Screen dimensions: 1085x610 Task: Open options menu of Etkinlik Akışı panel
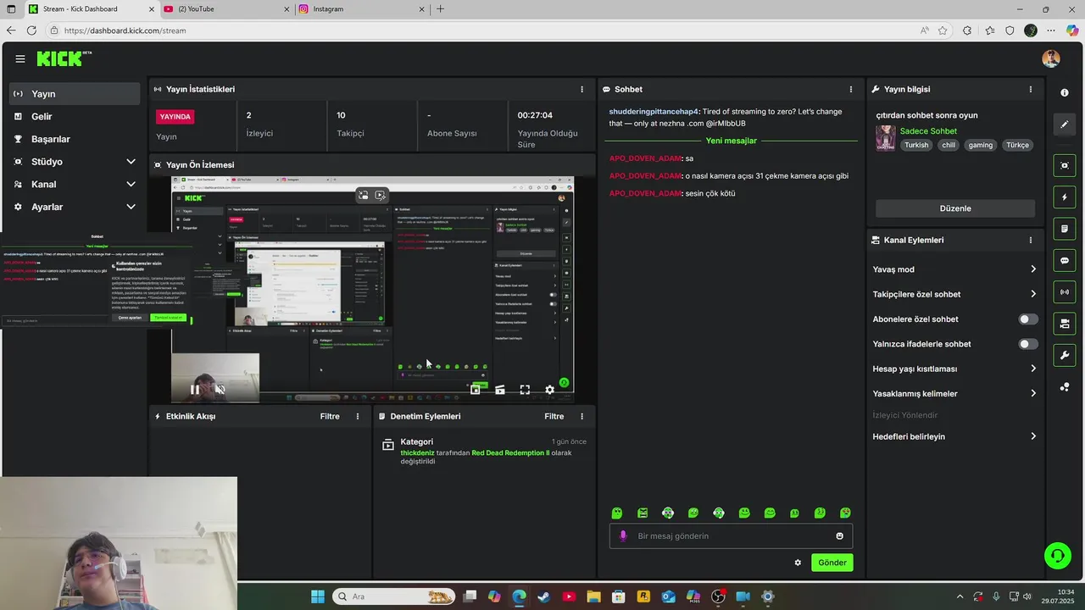(x=358, y=416)
